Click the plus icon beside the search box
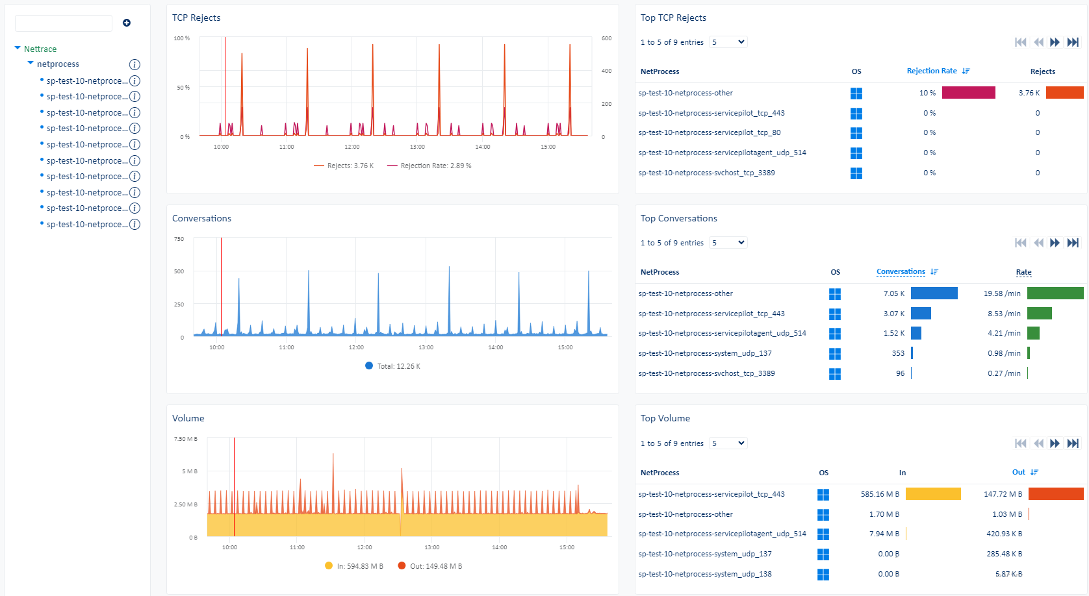The width and height of the screenshot is (1089, 596). point(127,23)
